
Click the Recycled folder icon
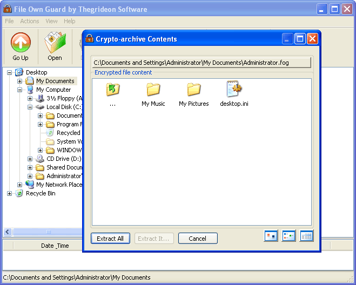(50, 133)
